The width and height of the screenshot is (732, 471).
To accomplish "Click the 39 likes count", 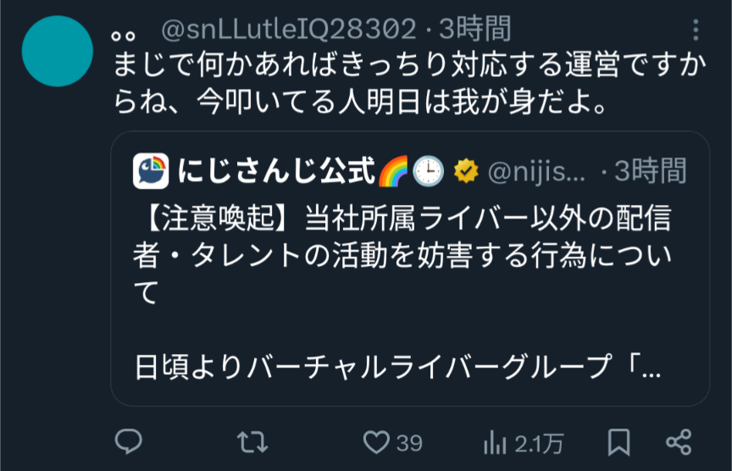I will (x=409, y=443).
